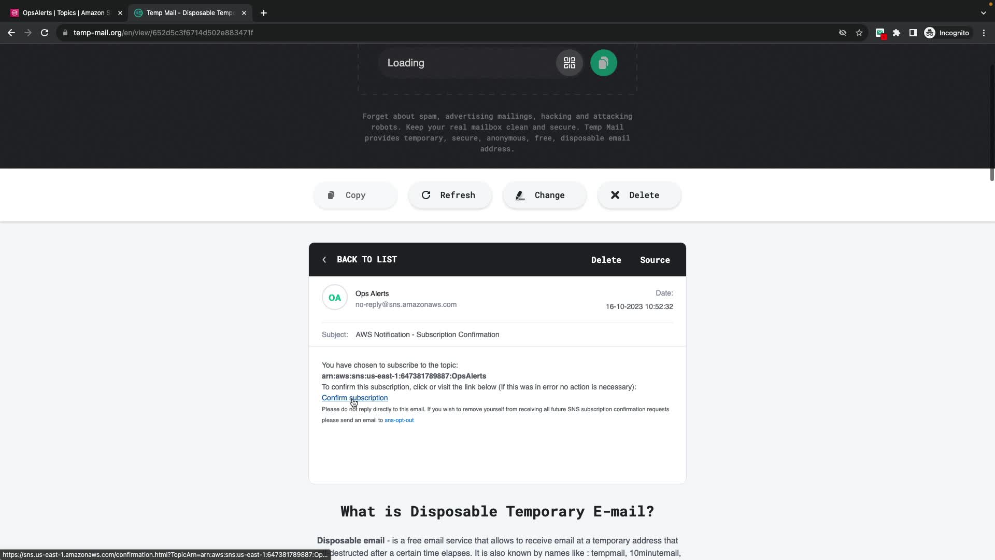Go back using browser back arrow
This screenshot has width=995, height=560.
[x=11, y=33]
